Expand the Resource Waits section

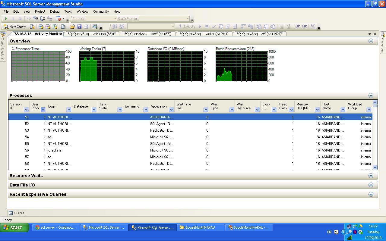point(371,176)
